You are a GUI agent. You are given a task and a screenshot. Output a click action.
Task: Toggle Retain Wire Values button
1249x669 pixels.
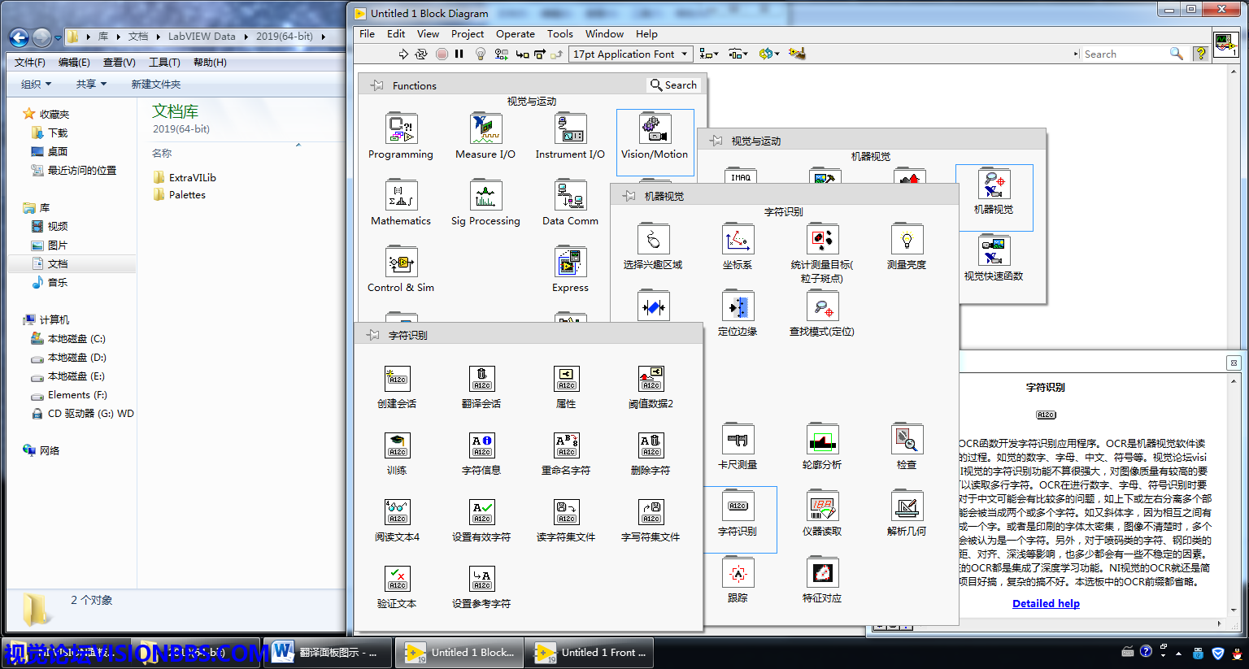click(x=501, y=54)
